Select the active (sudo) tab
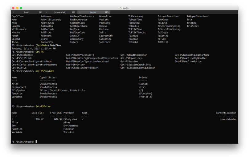Screen dimensions: 249x159 (93, 12)
